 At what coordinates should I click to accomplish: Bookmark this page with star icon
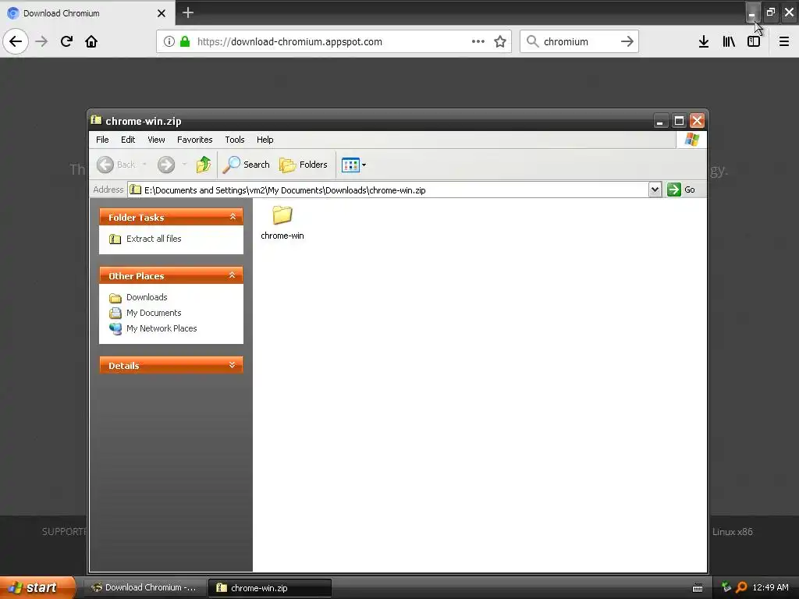[x=500, y=41]
